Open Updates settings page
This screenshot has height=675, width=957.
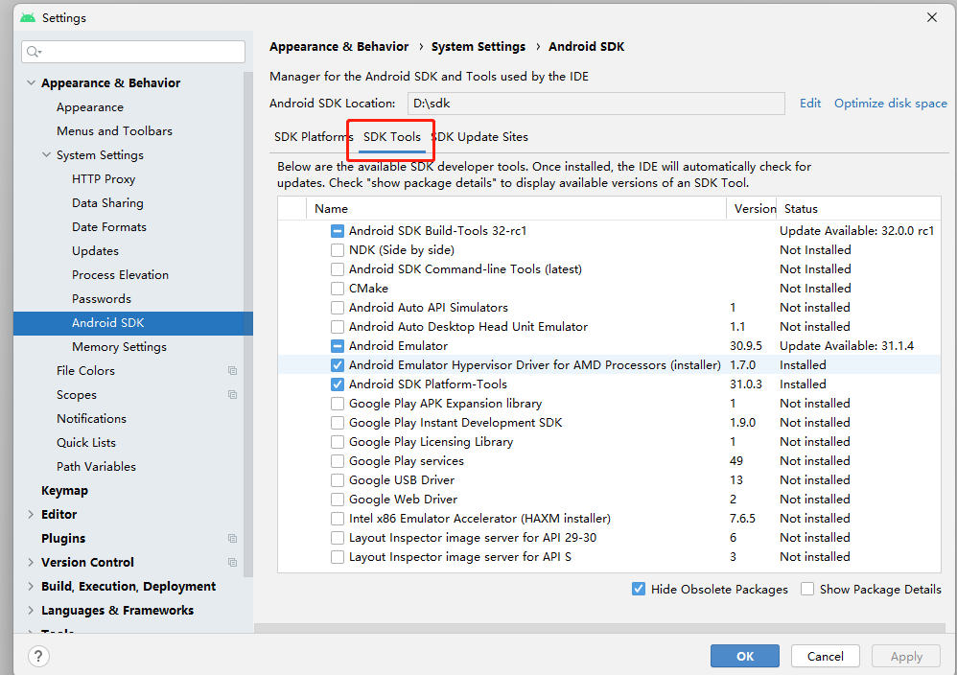point(95,251)
